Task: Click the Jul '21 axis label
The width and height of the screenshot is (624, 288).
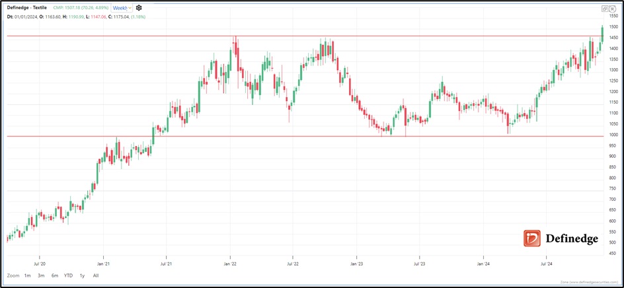Action: pos(166,264)
